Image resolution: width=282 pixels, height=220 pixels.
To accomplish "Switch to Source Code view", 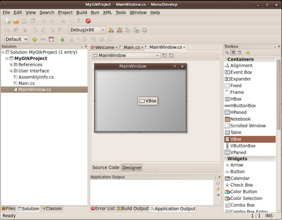I will click(x=106, y=168).
